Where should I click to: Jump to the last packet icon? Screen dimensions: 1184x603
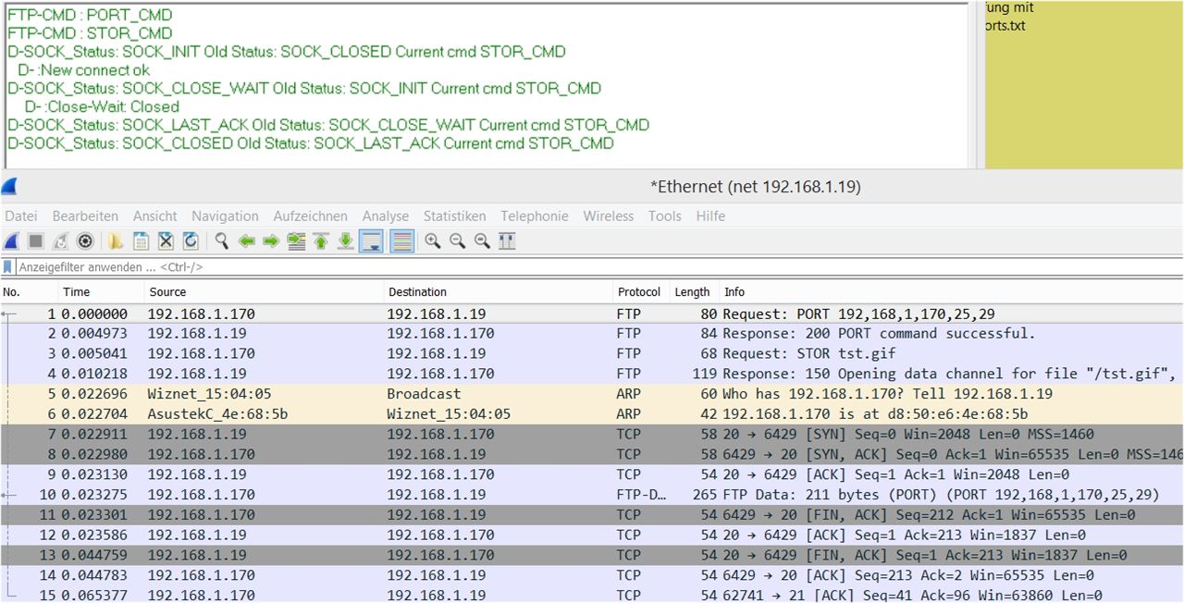(345, 241)
